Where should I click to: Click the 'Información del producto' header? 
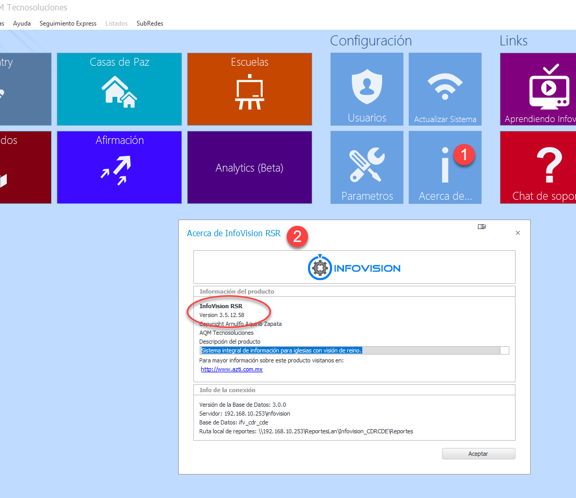click(x=237, y=291)
